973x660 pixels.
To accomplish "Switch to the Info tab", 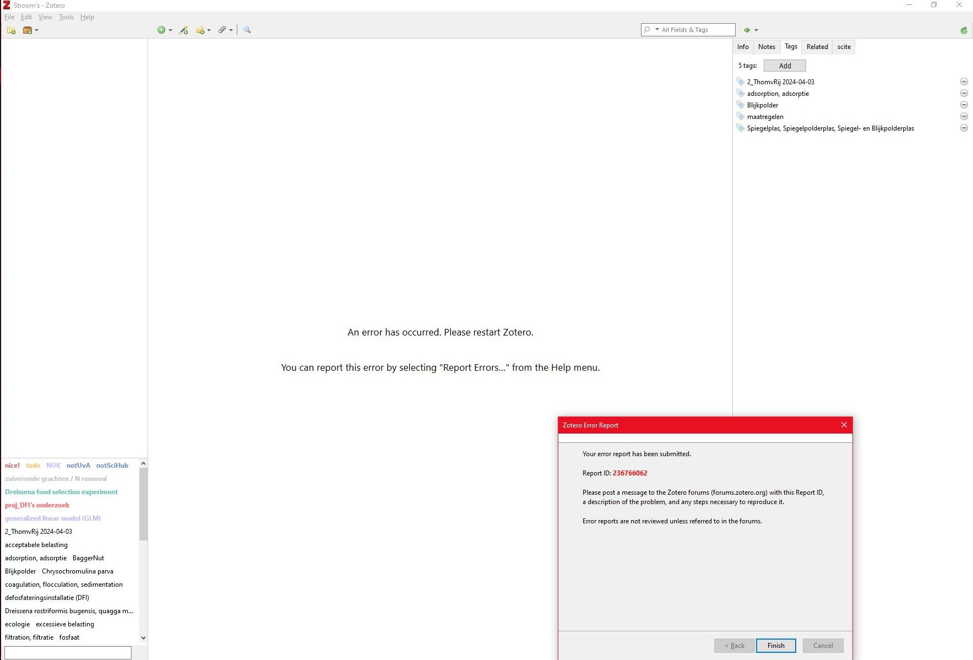I will [x=743, y=47].
